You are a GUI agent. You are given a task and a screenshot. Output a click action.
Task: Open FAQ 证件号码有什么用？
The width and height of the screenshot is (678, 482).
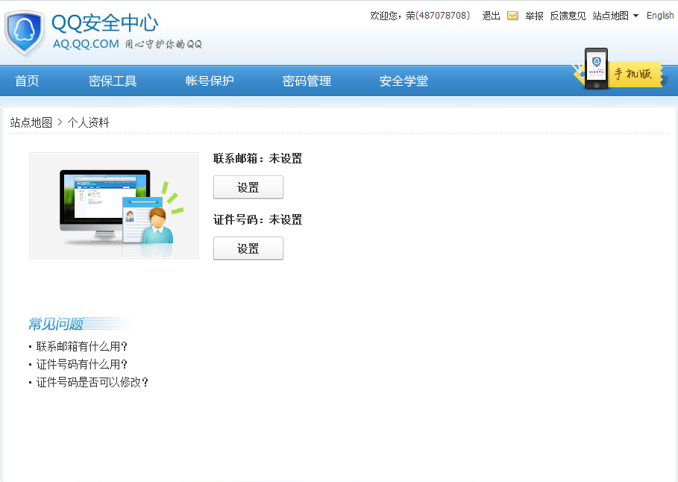coord(82,364)
